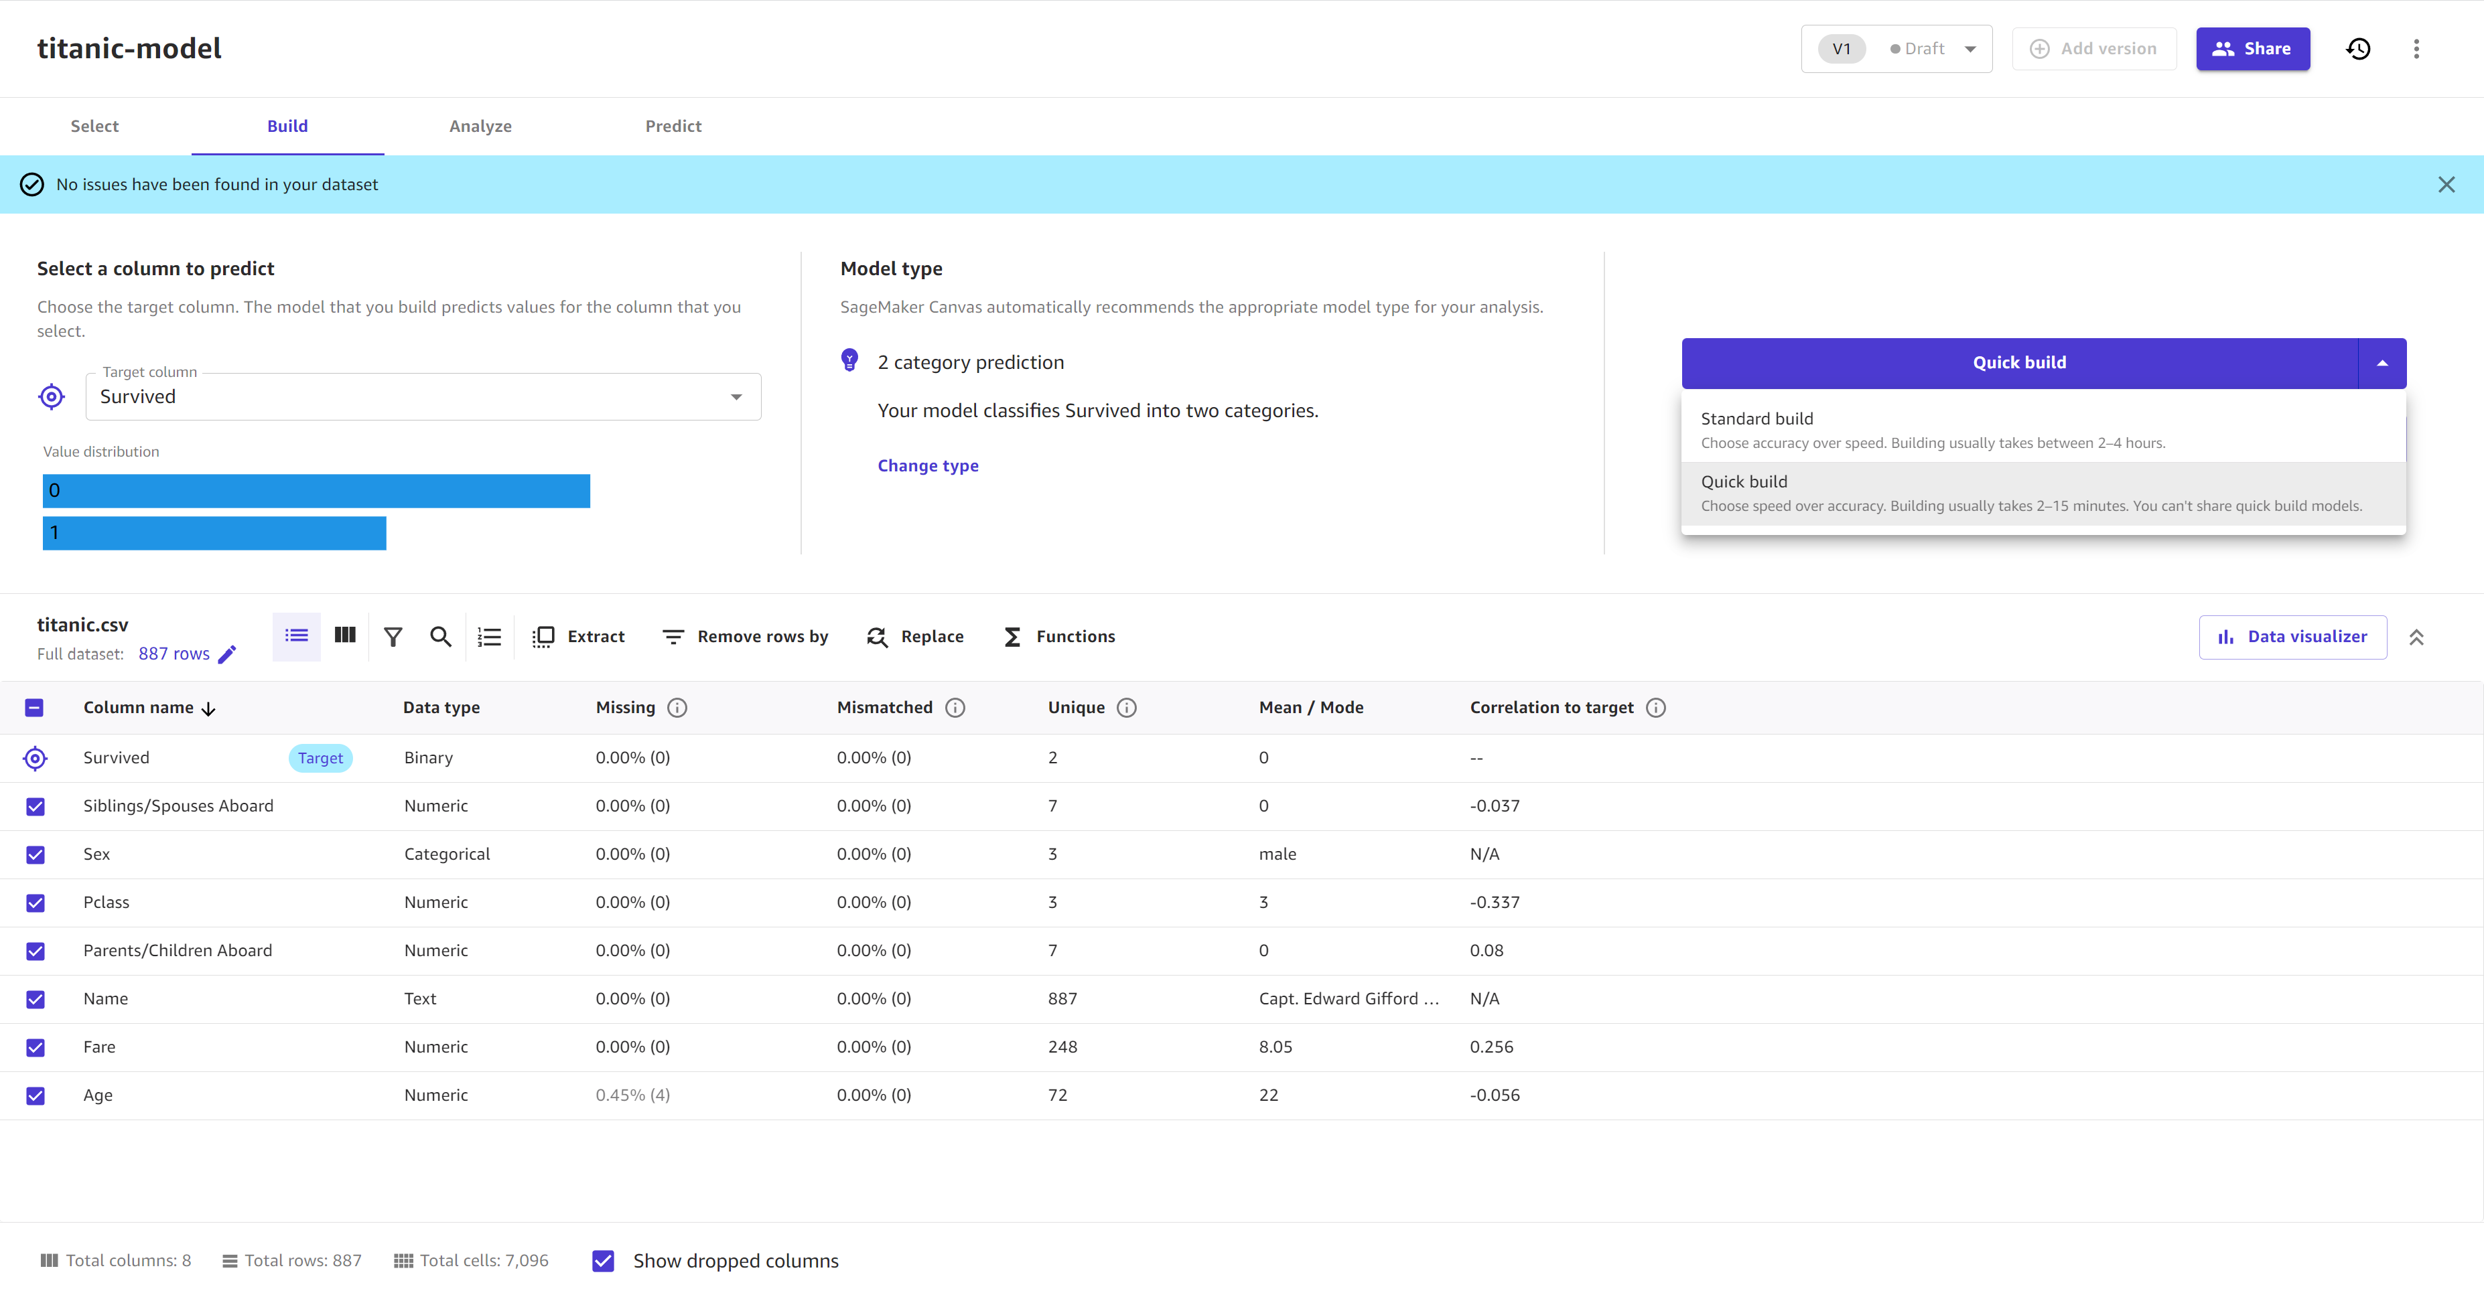This screenshot has height=1299, width=2484.
Task: Click the dataset row count edit pencil
Action: tap(230, 654)
